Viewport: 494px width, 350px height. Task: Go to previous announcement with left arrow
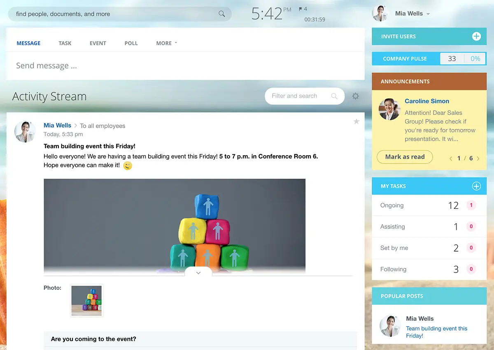coord(451,159)
